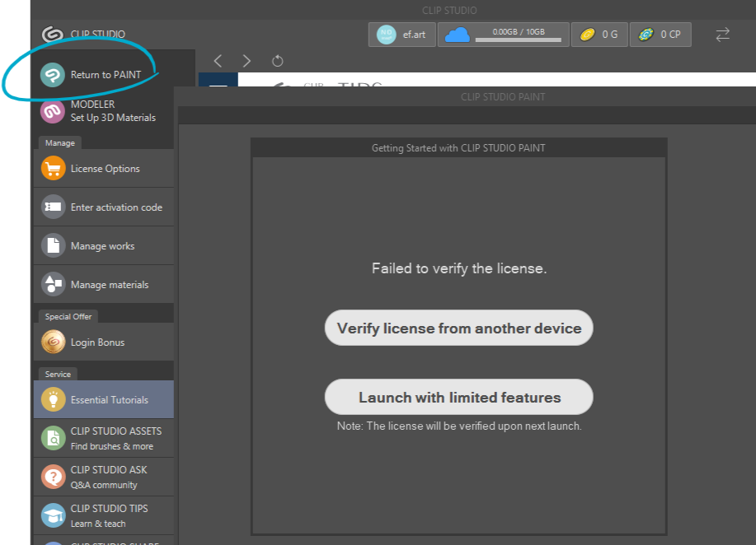This screenshot has height=545, width=756.
Task: Reload the page with refresh icon
Action: (277, 61)
